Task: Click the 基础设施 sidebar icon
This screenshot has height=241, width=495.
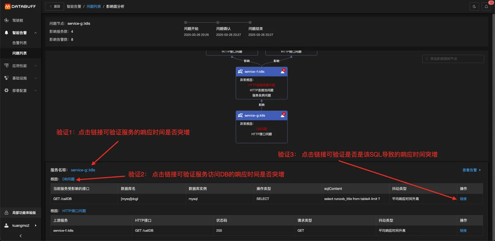Action: (6, 78)
